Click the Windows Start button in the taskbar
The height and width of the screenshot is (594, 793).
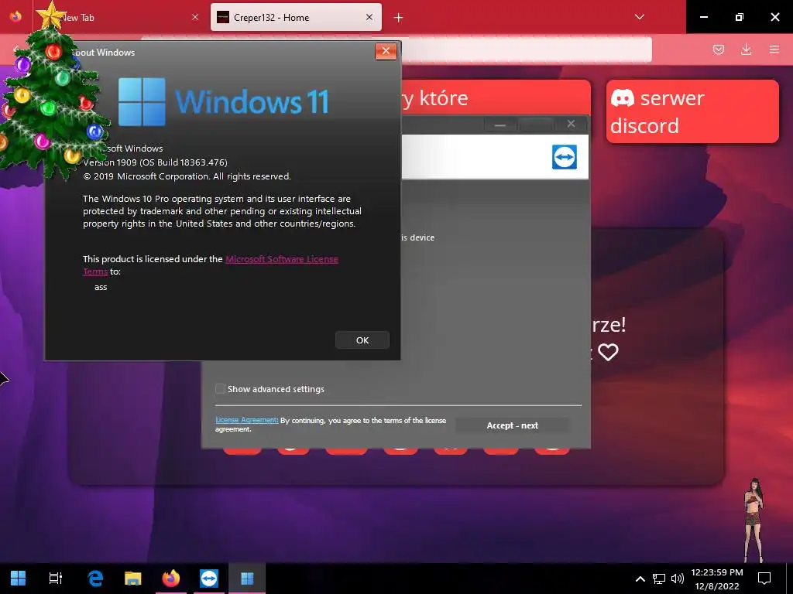coord(19,578)
